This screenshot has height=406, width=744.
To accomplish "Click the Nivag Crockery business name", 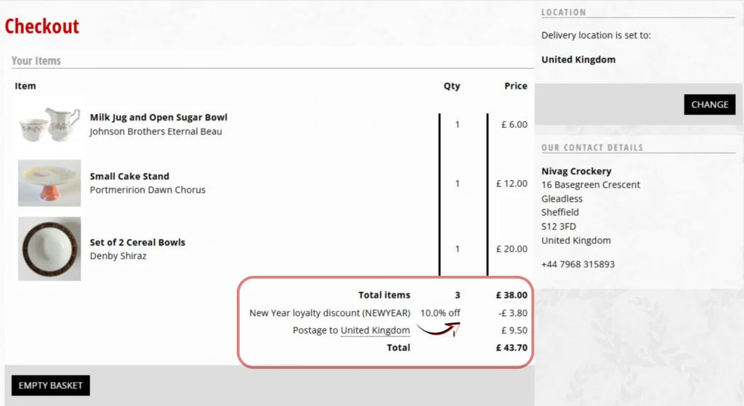I will tap(576, 171).
